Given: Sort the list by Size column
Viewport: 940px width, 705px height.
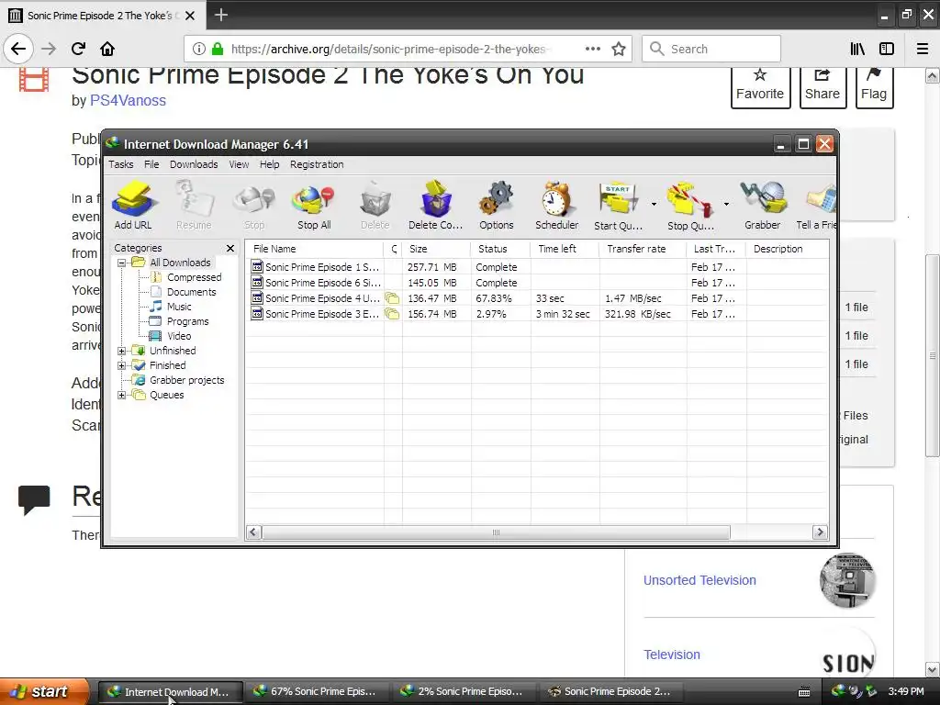Looking at the screenshot, I should (x=436, y=249).
